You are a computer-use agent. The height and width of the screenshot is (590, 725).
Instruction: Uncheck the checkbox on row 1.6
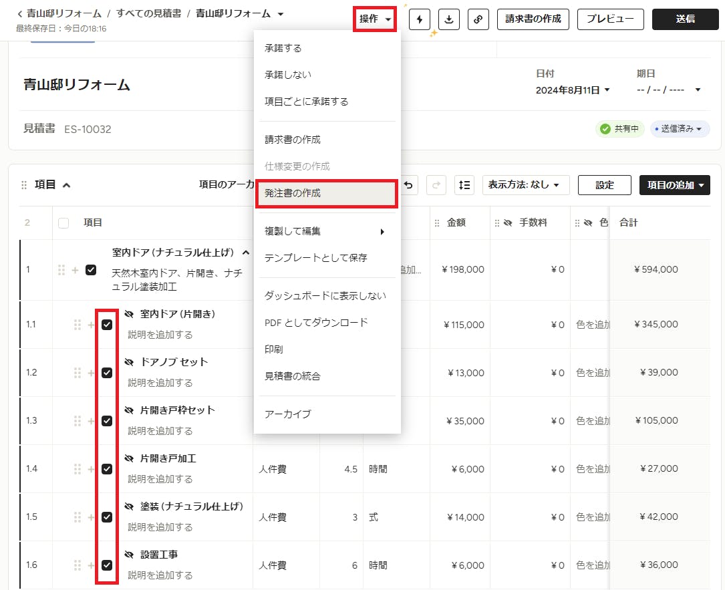coord(107,565)
